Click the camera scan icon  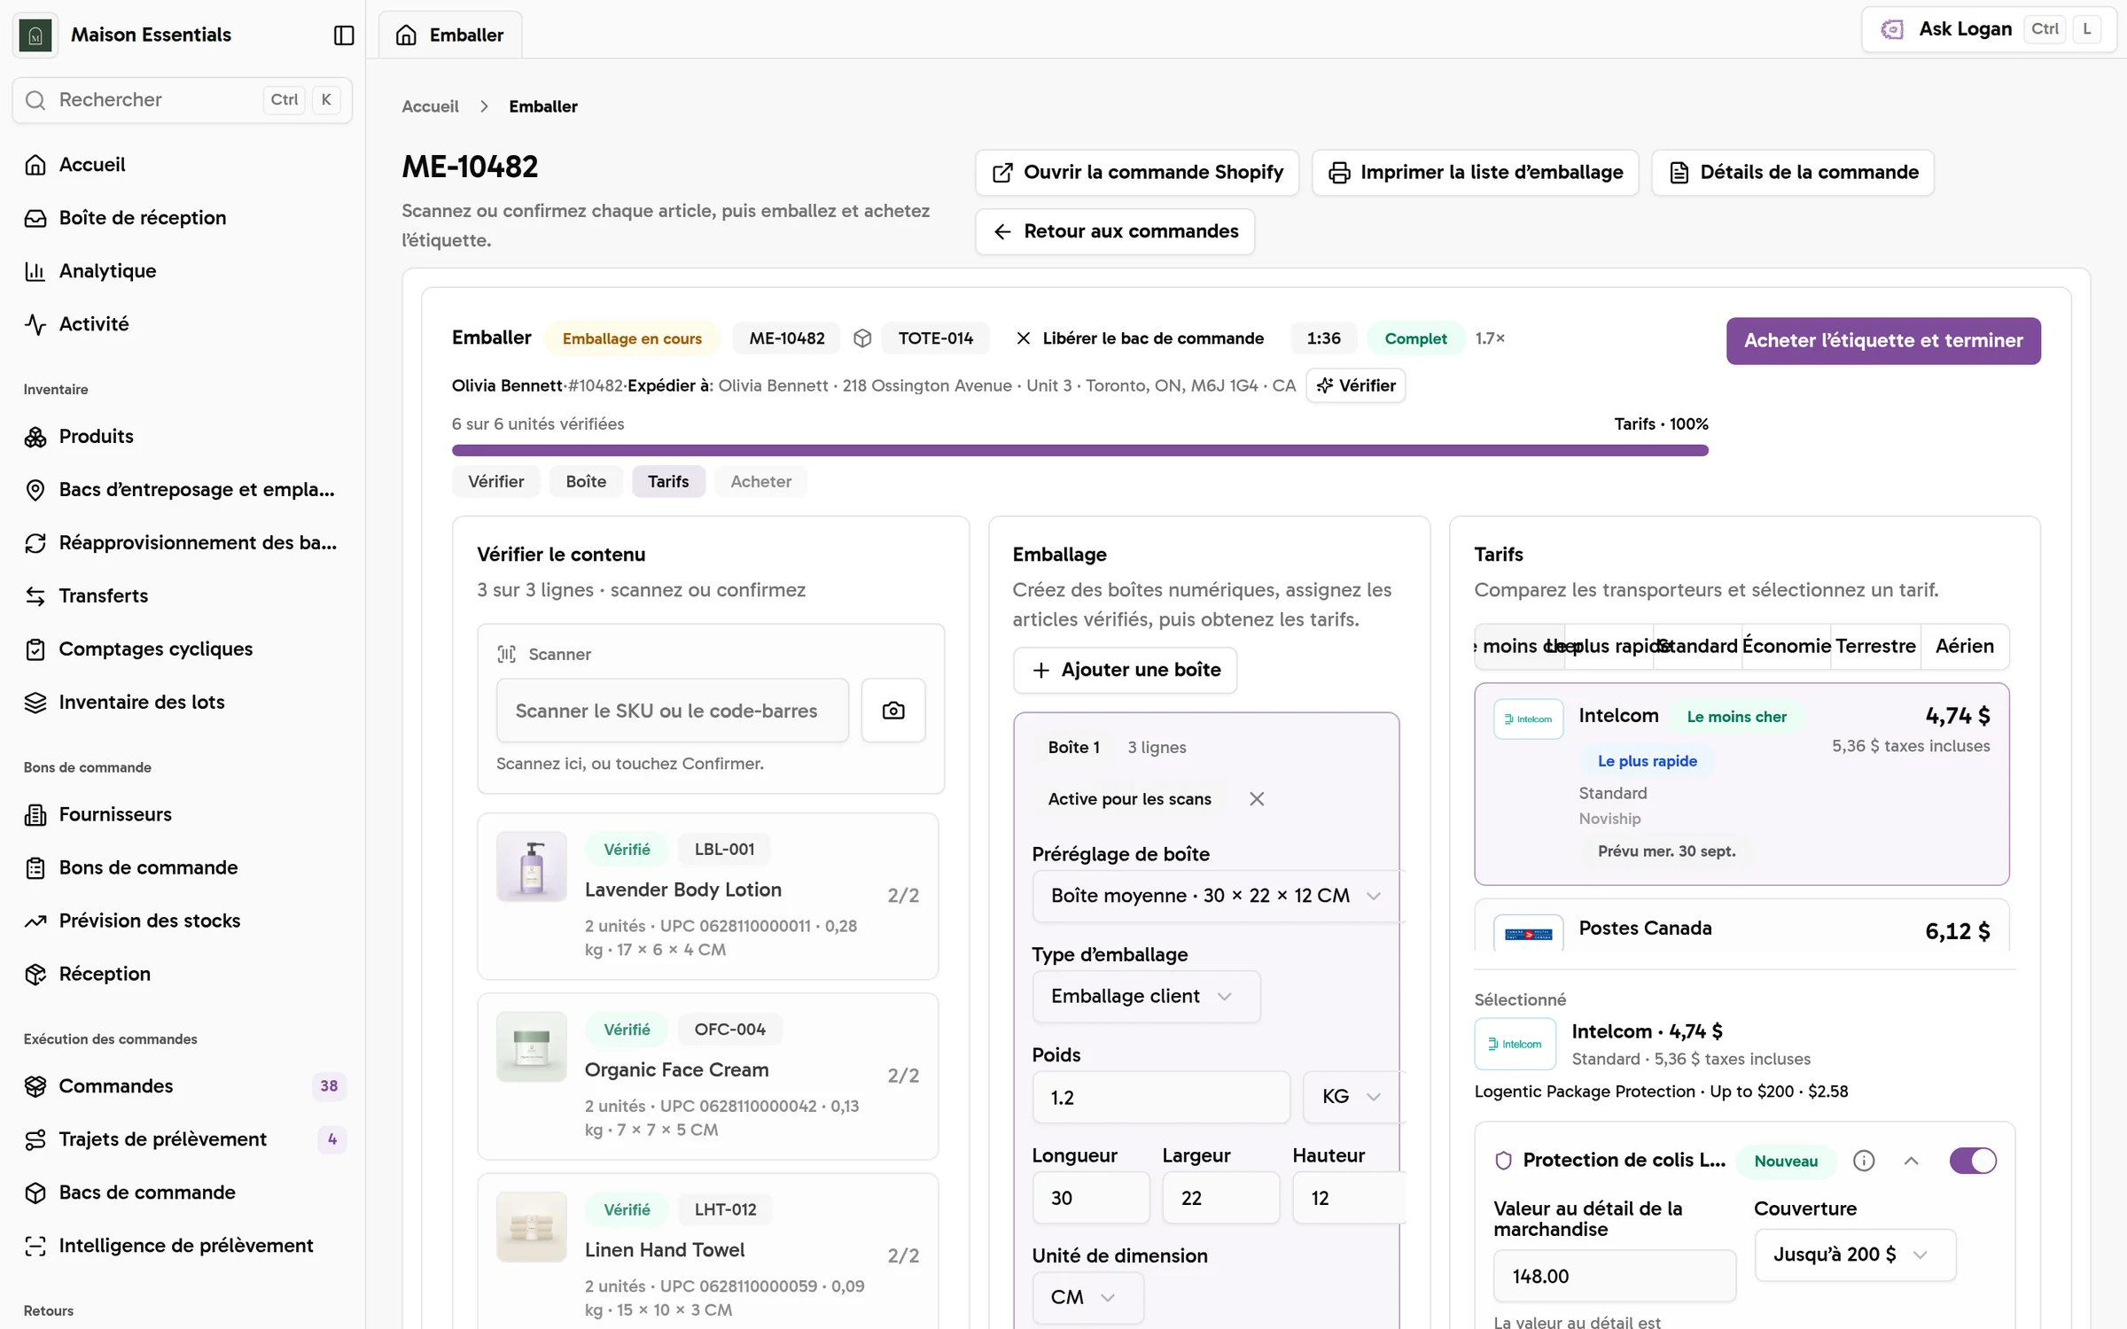893,711
